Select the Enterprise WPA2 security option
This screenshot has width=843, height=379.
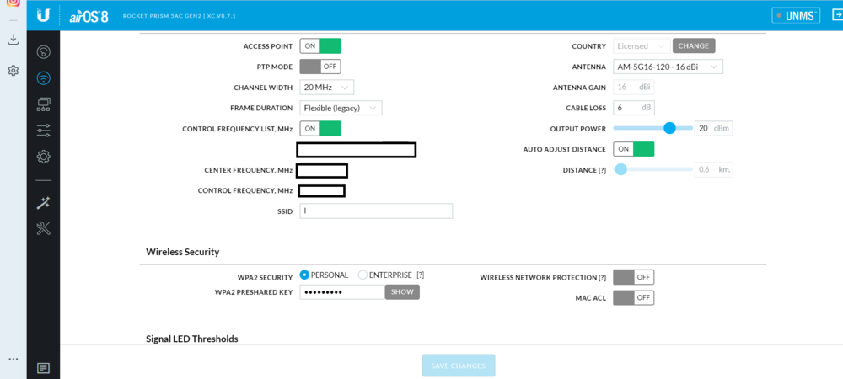coord(363,275)
